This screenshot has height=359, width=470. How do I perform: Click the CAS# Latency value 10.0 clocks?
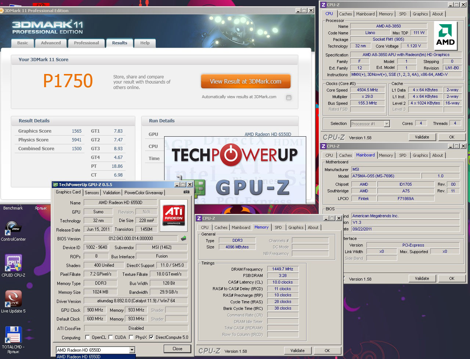(x=283, y=282)
